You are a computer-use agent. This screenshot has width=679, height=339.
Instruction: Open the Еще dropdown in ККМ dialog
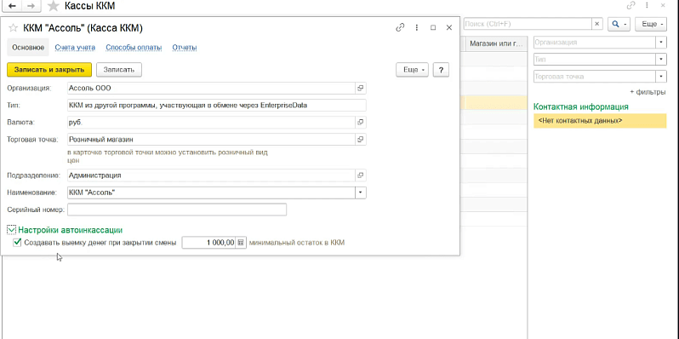[x=412, y=69]
